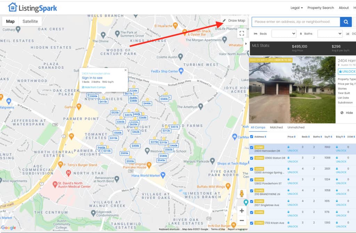Viewport: 356px width, 233px height.
Task: Hide the featured property listing
Action: (347, 113)
